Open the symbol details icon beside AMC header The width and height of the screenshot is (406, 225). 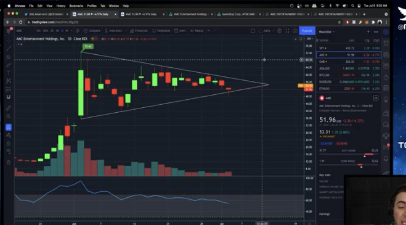375,98
